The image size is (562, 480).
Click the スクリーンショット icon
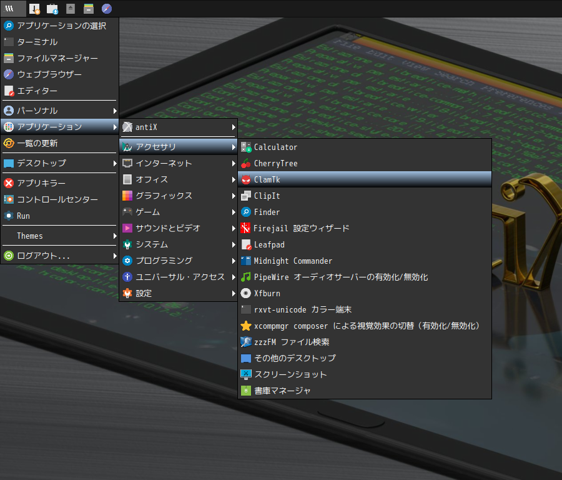(246, 374)
